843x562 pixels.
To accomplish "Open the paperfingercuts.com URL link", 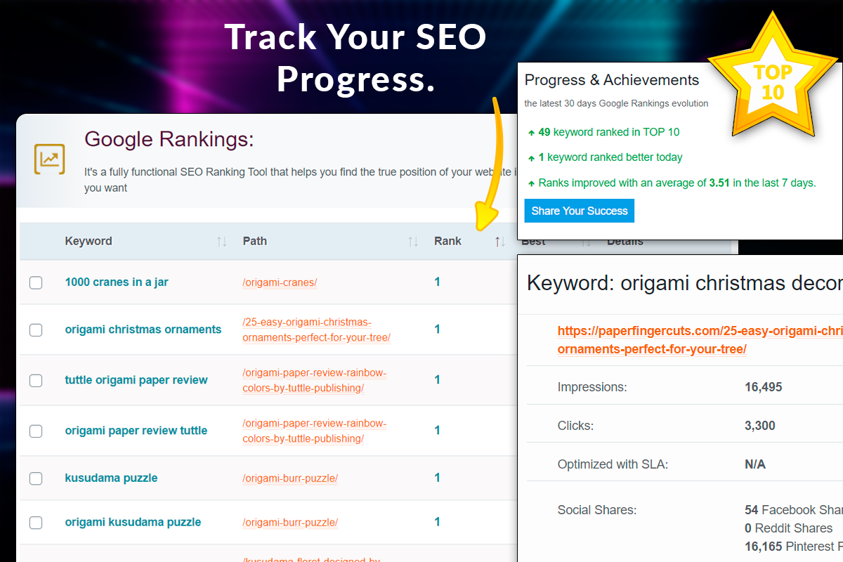I will click(699, 339).
